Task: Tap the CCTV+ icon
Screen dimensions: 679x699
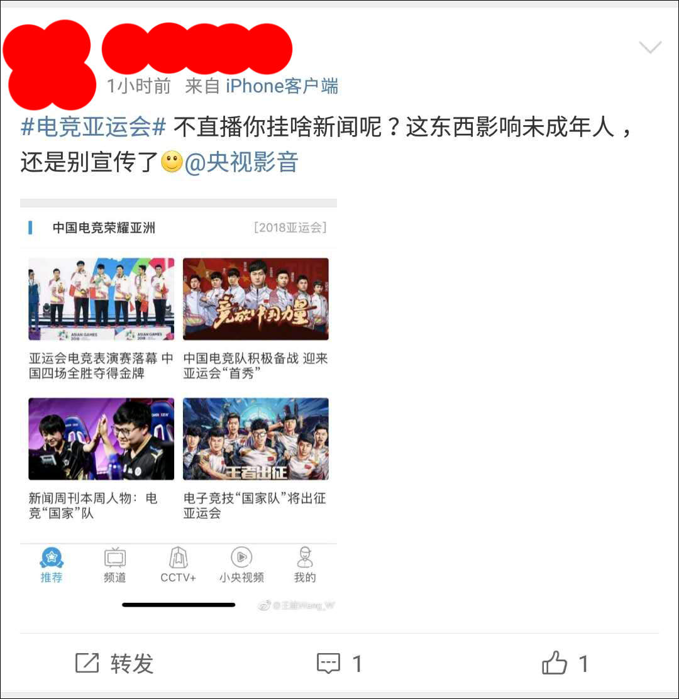Action: click(x=179, y=557)
